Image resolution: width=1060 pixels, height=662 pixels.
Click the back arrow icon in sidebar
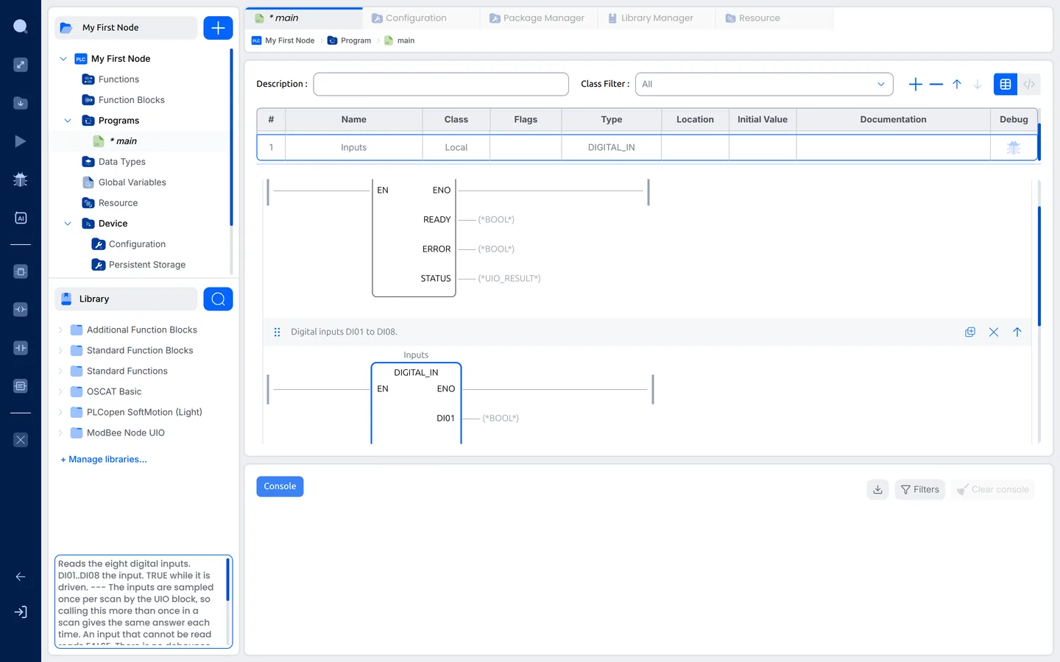tap(21, 577)
